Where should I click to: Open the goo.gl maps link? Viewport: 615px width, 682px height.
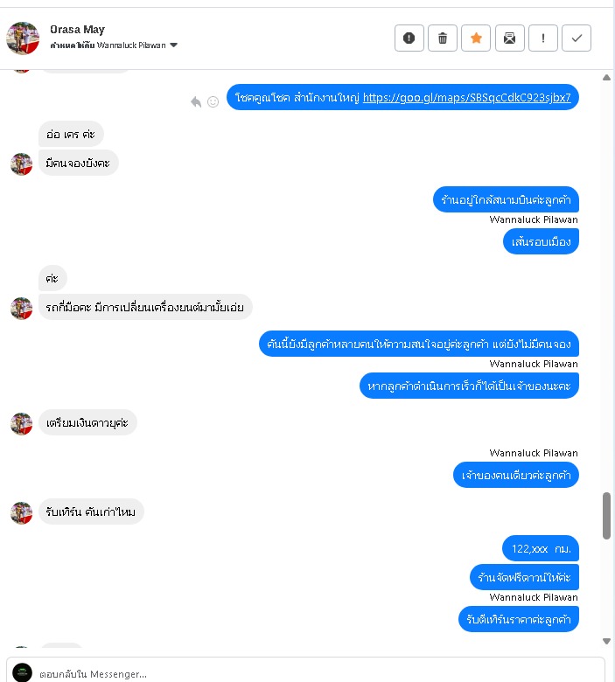pos(466,97)
